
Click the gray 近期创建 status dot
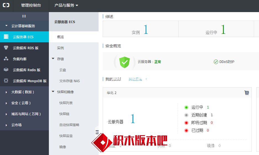pyautogui.click(x=186, y=115)
